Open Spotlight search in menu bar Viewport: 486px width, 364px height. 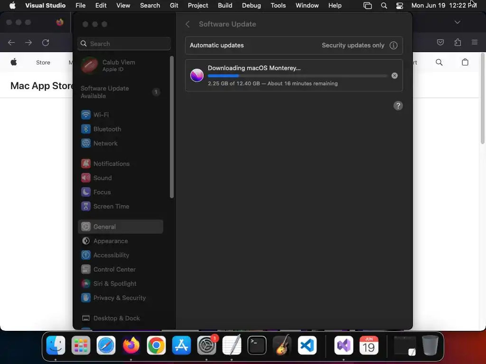tap(383, 6)
